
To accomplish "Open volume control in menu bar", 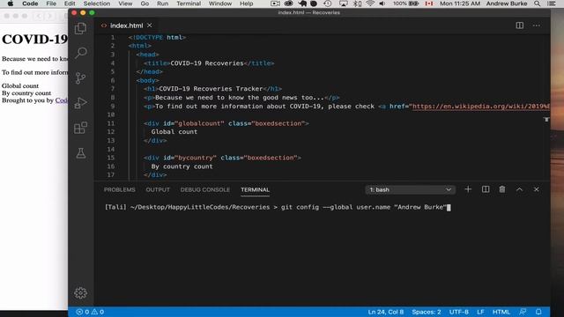I will 382,4.
